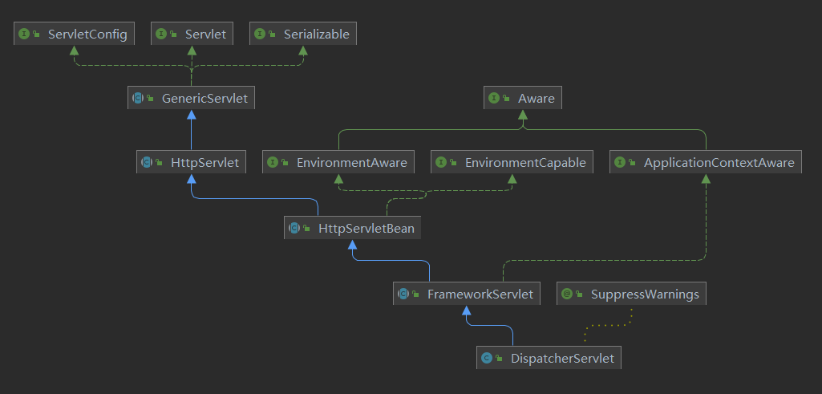This screenshot has height=394, width=822.
Task: Click the public visibility lock icon on HttpServlet
Action: (x=160, y=163)
